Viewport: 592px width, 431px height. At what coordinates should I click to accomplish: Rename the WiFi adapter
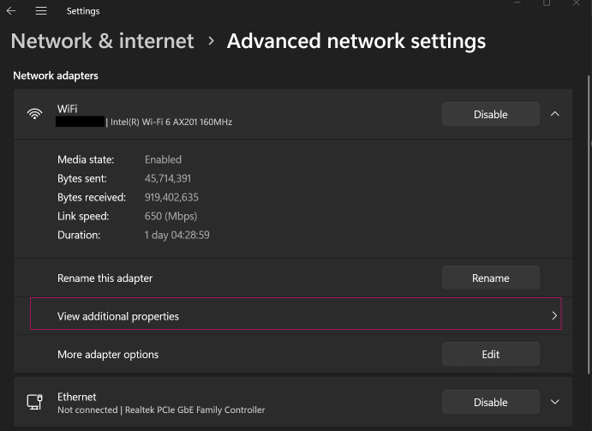pos(490,278)
